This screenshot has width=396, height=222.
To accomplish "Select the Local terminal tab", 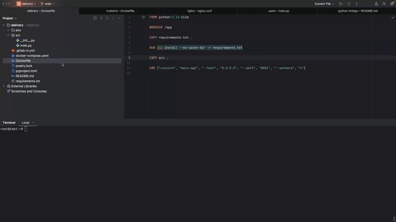I will pos(25,123).
